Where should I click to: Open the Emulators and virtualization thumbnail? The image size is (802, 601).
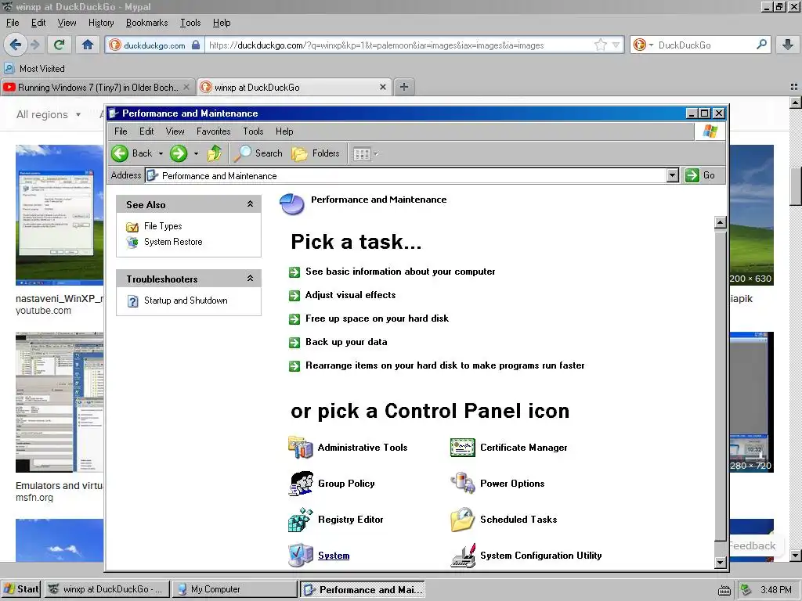[x=60, y=402]
